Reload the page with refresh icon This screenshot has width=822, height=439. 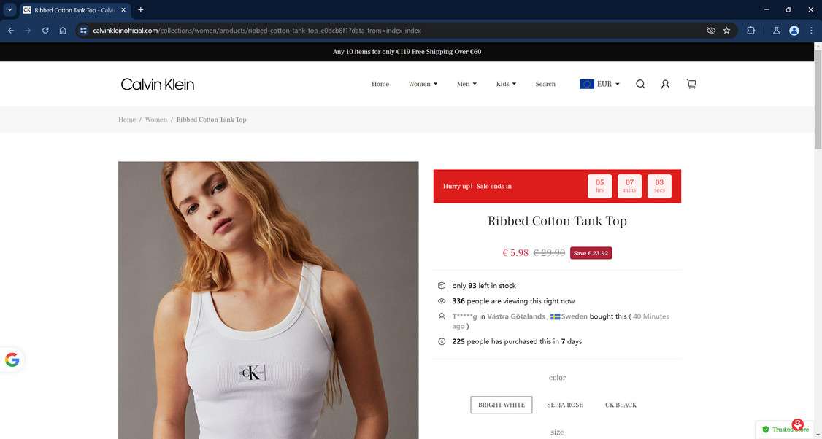[45, 31]
